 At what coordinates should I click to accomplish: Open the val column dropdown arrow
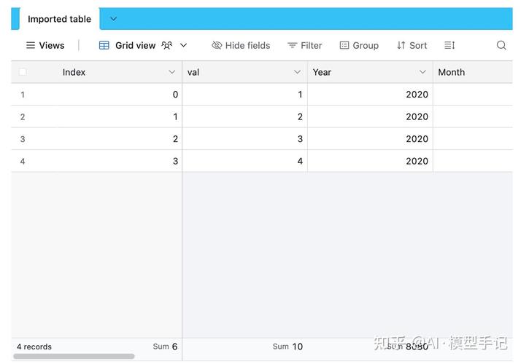click(297, 72)
